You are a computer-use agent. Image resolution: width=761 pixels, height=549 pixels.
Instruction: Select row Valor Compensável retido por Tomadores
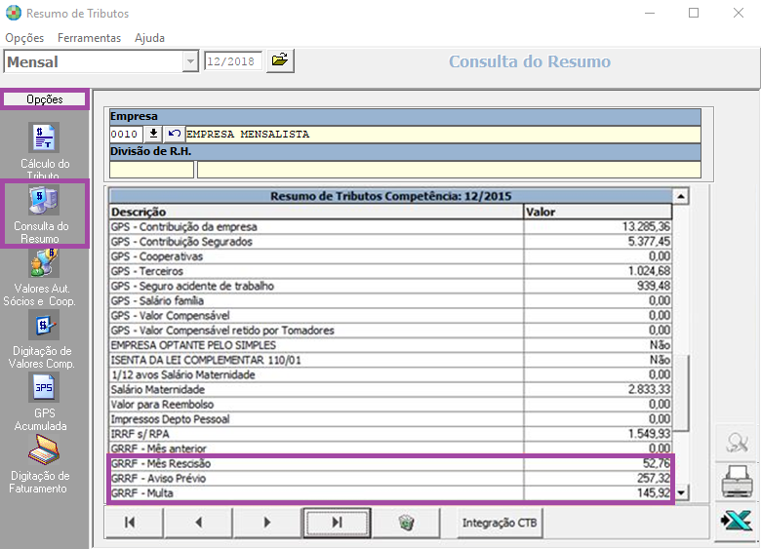390,331
